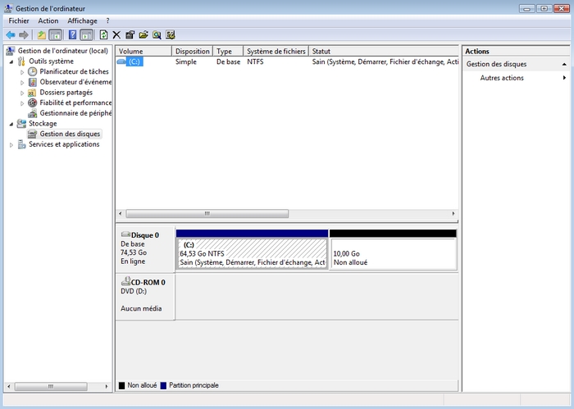574x409 pixels.
Task: Expand the Fiabilité et performance node
Action: 22,103
